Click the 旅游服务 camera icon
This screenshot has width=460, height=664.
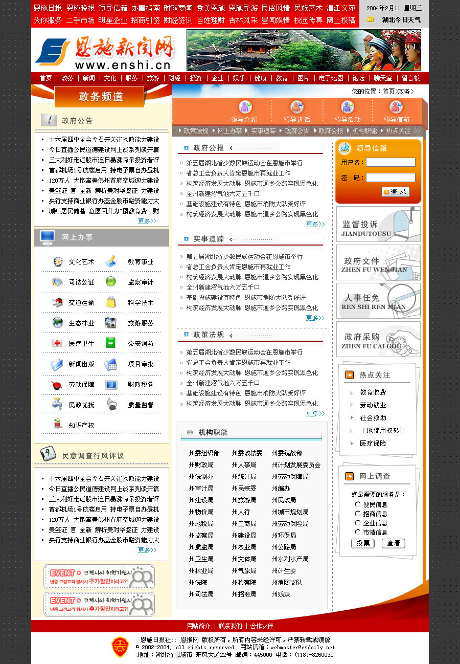[x=110, y=323]
